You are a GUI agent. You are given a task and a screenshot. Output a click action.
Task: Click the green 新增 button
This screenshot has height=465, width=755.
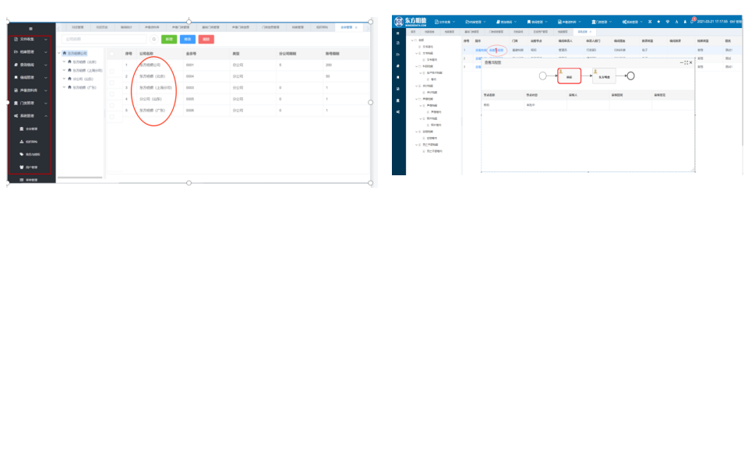click(x=168, y=38)
